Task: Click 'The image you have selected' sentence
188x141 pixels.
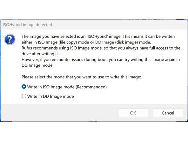Action: pyautogui.click(x=98, y=39)
